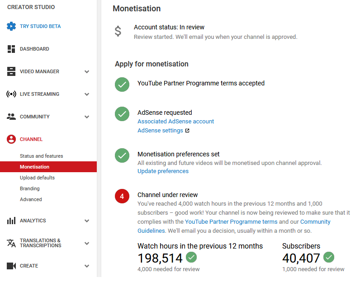The width and height of the screenshot is (360, 282).
Task: Select Live Streaming in the sidebar
Action: [x=39, y=94]
